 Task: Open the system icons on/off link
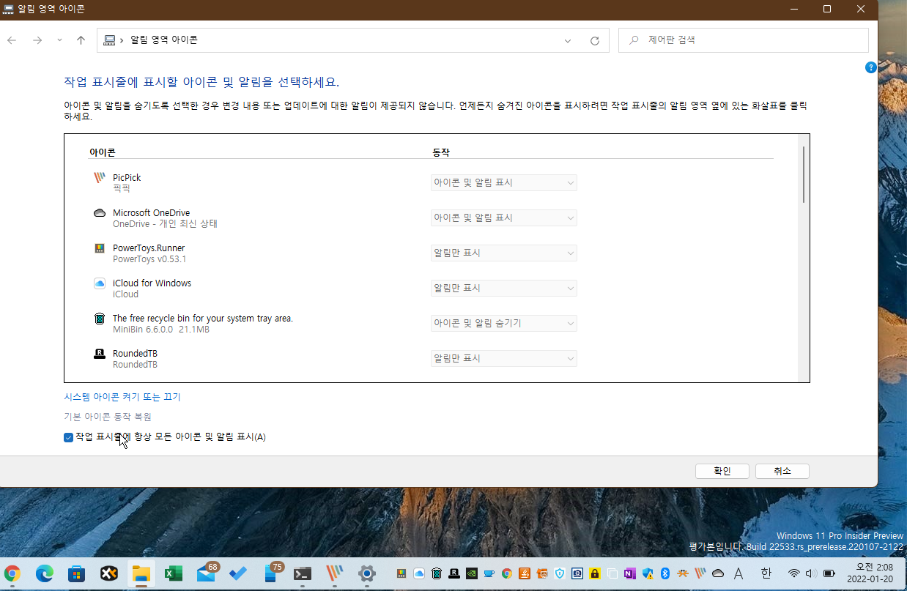[x=122, y=396]
